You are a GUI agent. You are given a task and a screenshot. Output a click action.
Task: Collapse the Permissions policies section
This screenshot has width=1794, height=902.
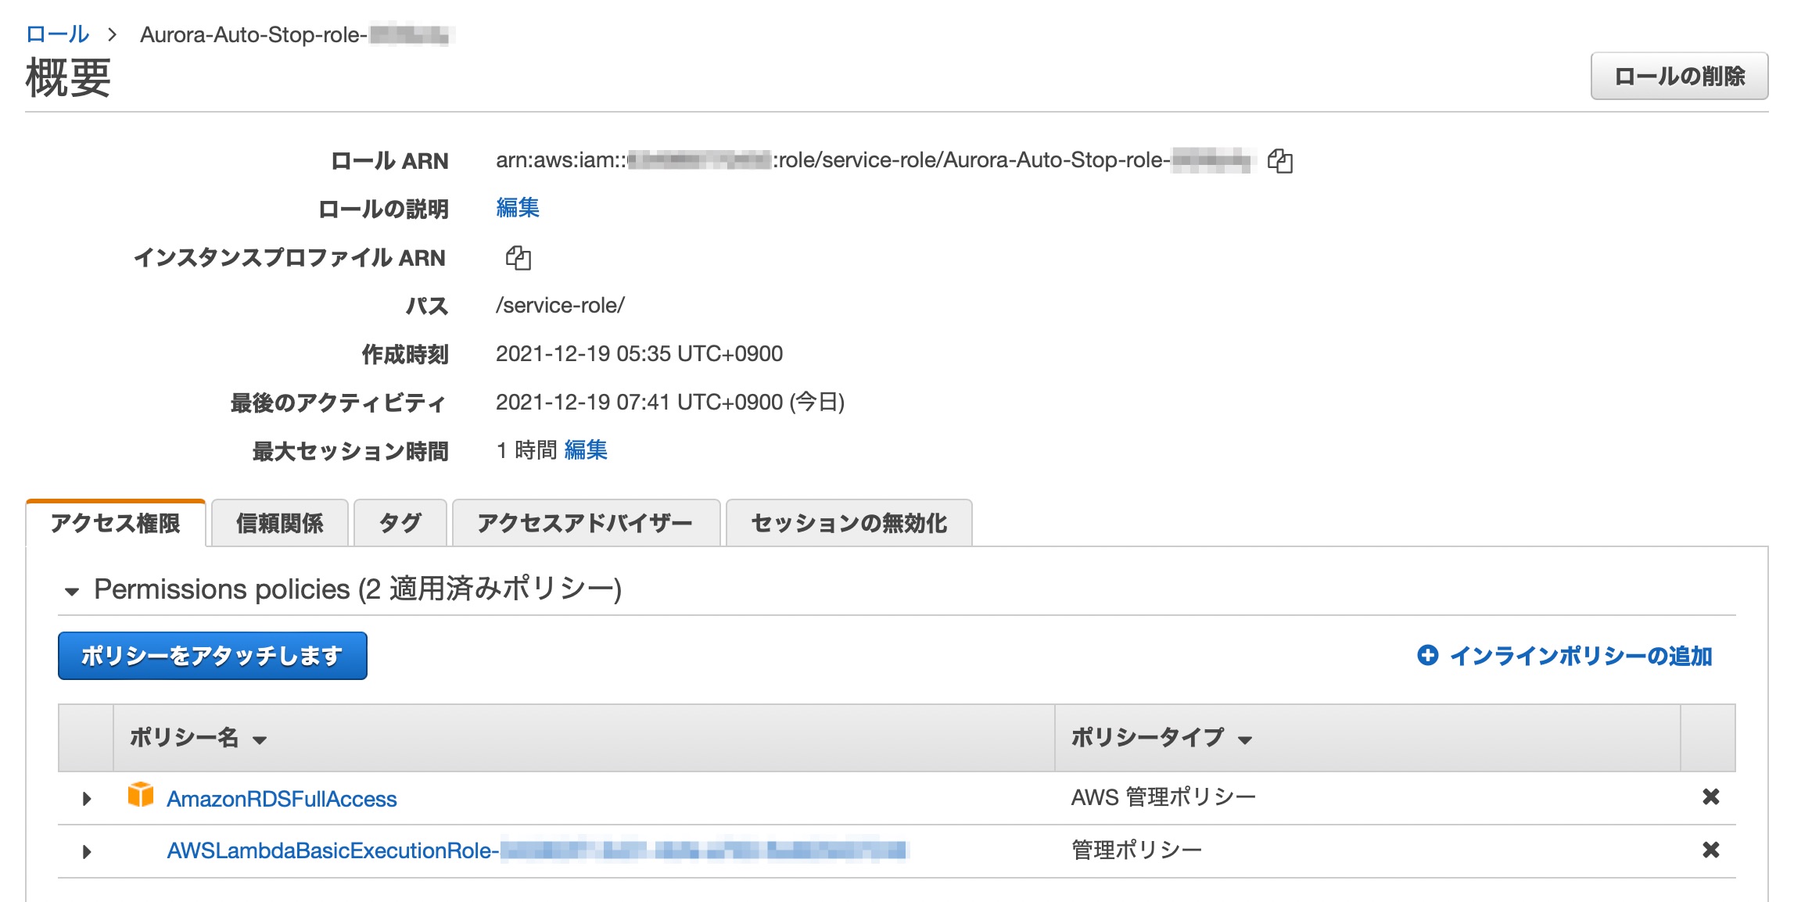[x=72, y=592]
